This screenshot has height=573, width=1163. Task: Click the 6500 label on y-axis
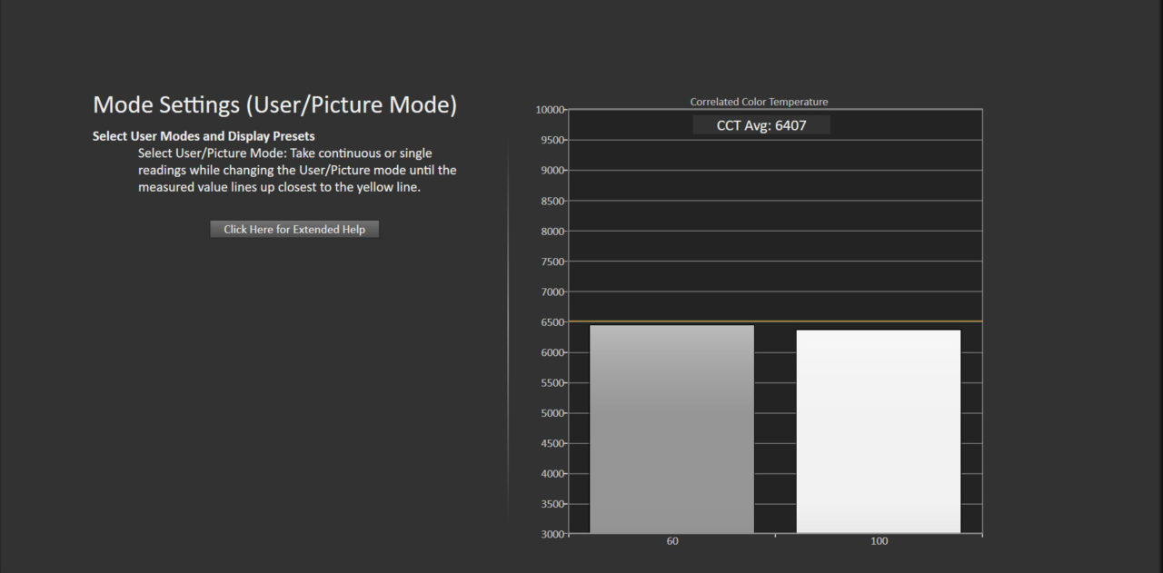click(553, 322)
